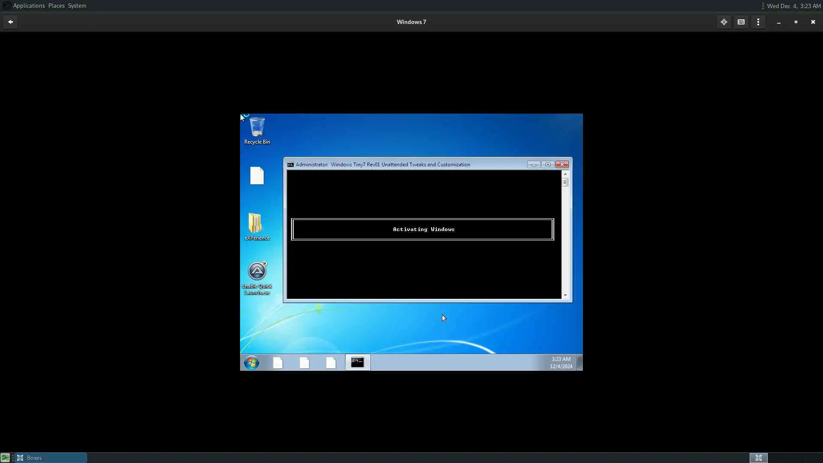Screen dimensions: 823x463
Task: Click third blank pinned taskbar icon
Action: click(331, 363)
